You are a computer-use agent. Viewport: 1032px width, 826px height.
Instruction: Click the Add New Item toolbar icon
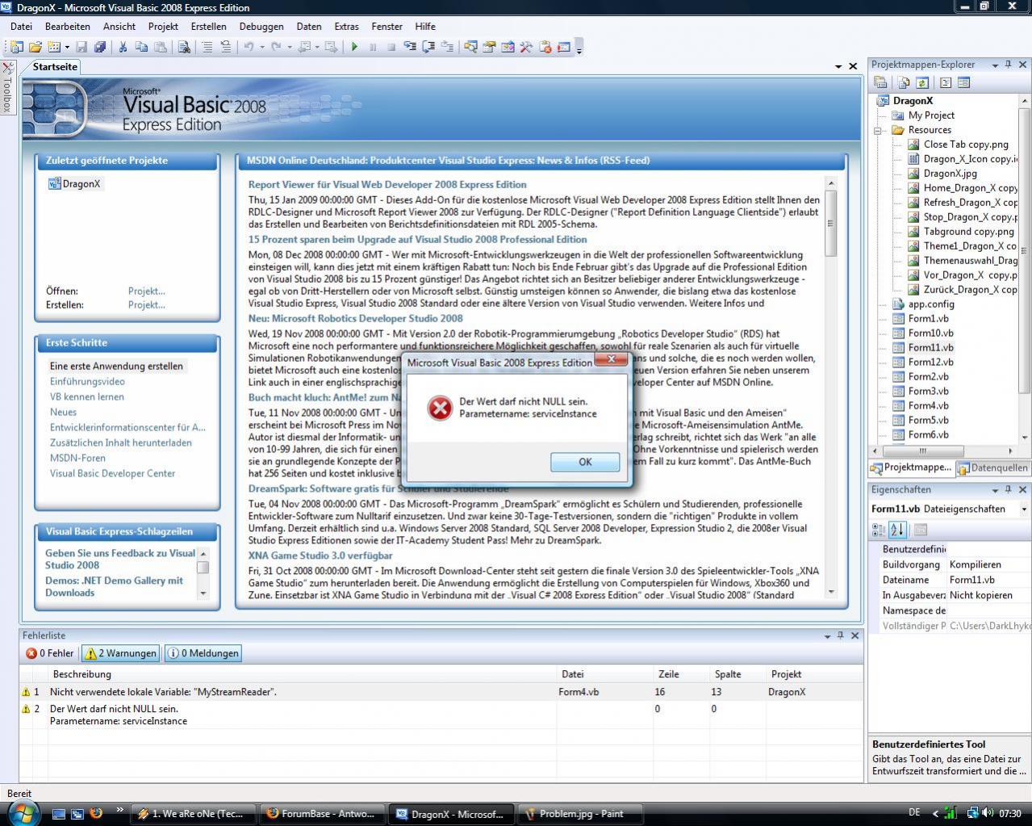pyautogui.click(x=54, y=47)
